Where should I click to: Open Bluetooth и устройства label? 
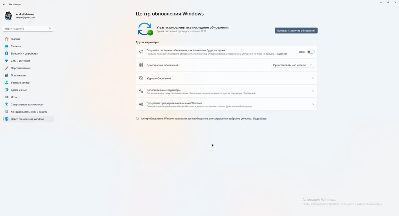coord(24,54)
